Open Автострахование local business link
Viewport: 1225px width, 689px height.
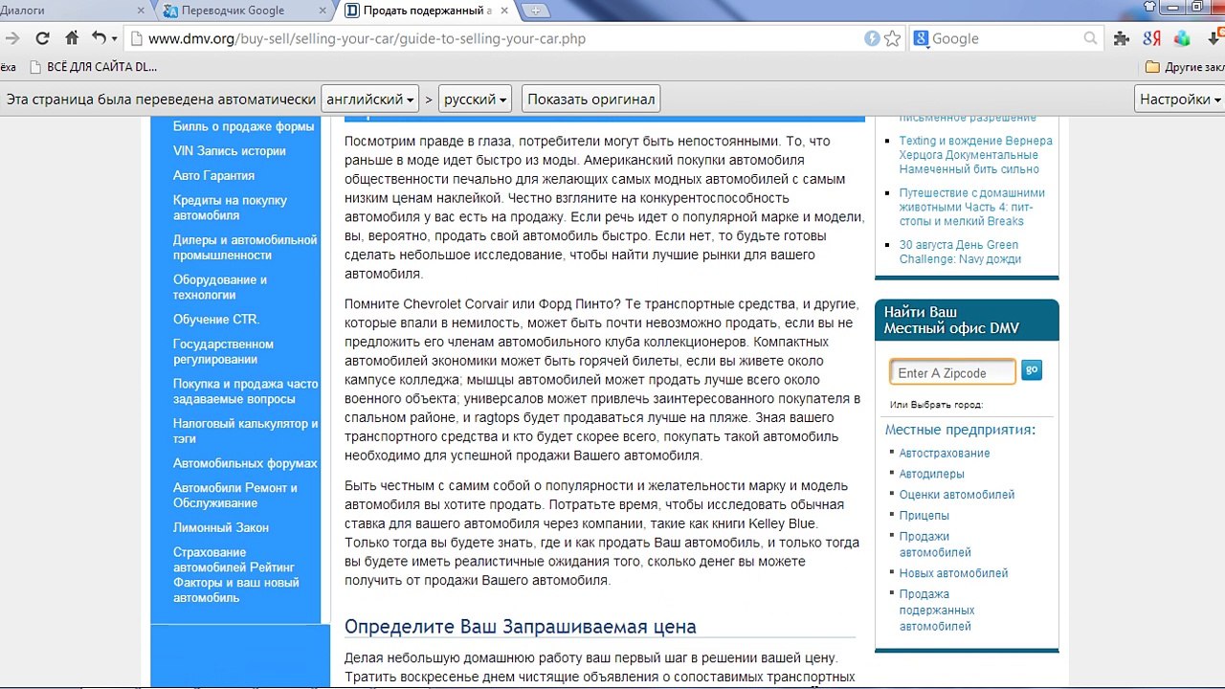[944, 454]
